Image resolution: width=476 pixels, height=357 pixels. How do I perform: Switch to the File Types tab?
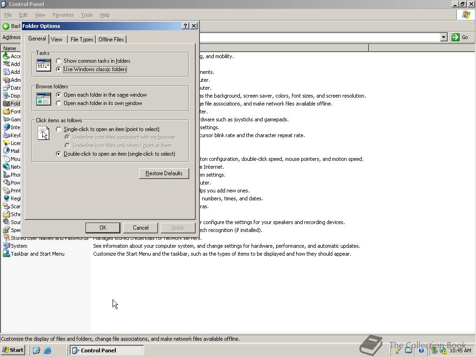tap(82, 40)
